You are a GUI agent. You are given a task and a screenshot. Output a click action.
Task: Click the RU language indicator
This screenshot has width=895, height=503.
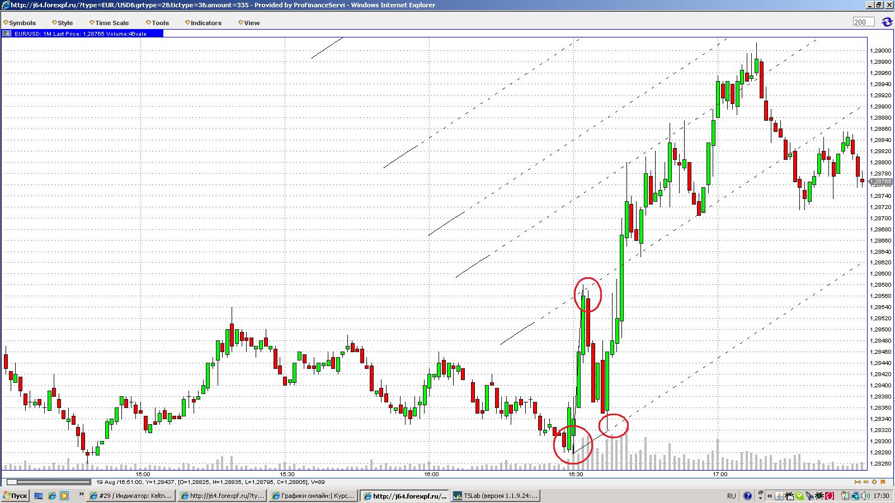coord(732,496)
